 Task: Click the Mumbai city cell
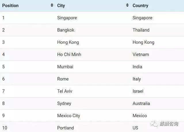coord(65,67)
